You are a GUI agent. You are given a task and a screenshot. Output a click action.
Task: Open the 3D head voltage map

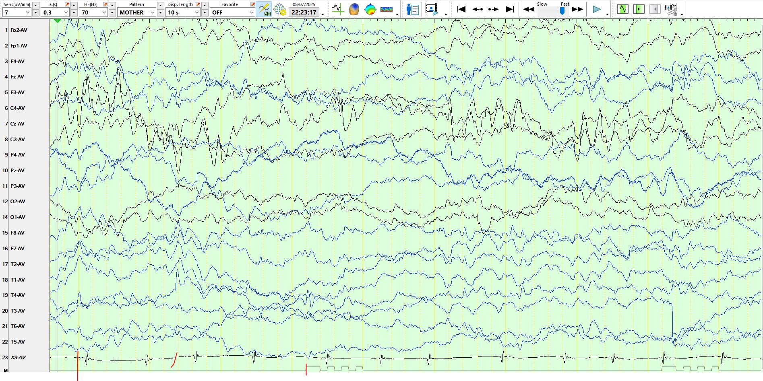click(354, 9)
